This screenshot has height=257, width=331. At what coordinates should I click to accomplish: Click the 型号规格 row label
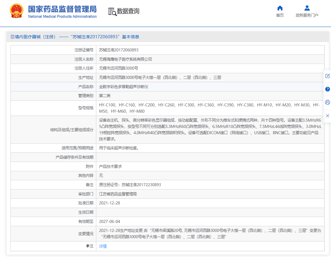86,108
